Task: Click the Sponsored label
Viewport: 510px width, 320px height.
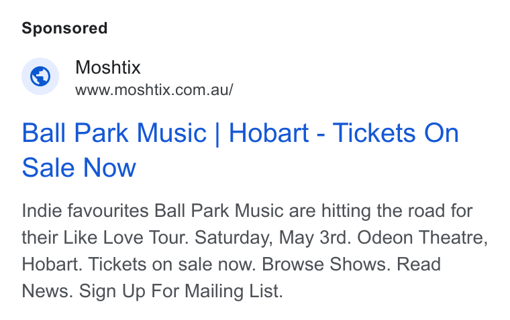Action: [64, 28]
